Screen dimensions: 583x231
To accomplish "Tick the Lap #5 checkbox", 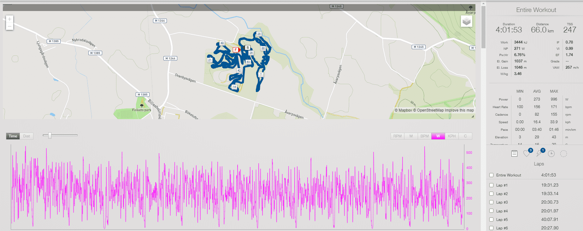I will pos(491,220).
